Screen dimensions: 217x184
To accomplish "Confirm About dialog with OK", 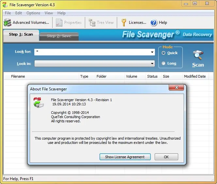I will point(166,157).
